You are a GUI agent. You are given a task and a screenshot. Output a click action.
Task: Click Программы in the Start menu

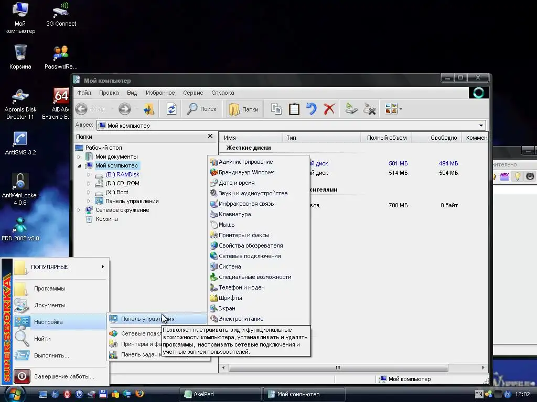(60, 288)
